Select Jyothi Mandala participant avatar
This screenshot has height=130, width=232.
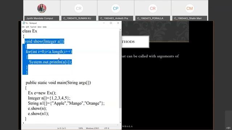click(x=42, y=8)
